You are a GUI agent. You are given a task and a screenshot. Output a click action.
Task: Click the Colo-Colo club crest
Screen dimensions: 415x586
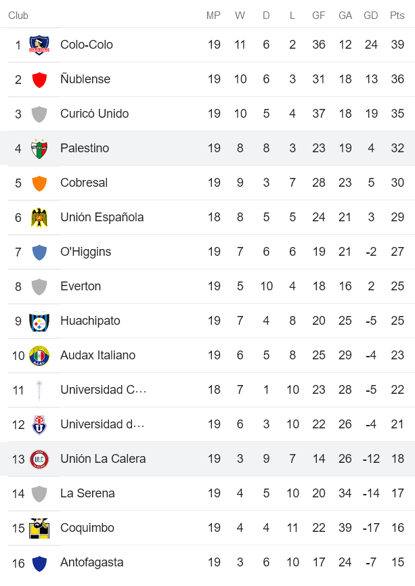[39, 45]
